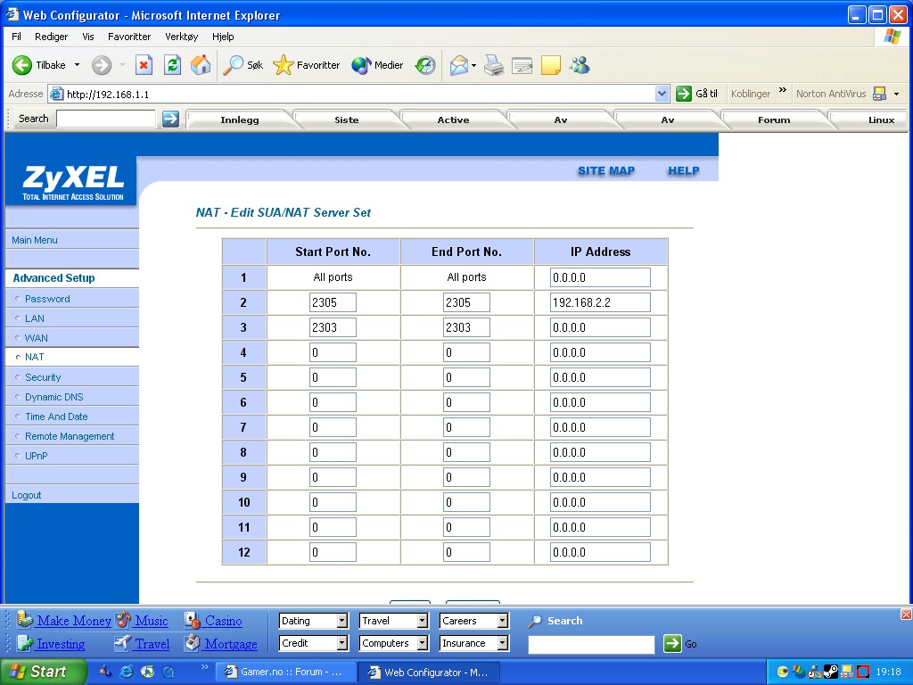Click the Refresh page icon

tap(172, 65)
